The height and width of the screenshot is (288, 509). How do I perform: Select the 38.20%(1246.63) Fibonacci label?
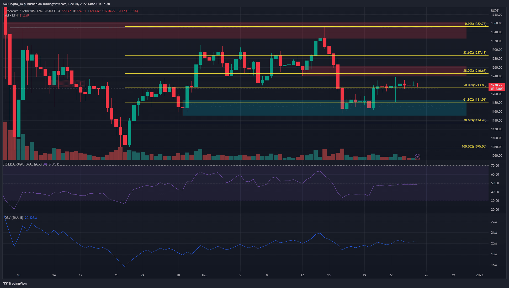pyautogui.click(x=475, y=71)
